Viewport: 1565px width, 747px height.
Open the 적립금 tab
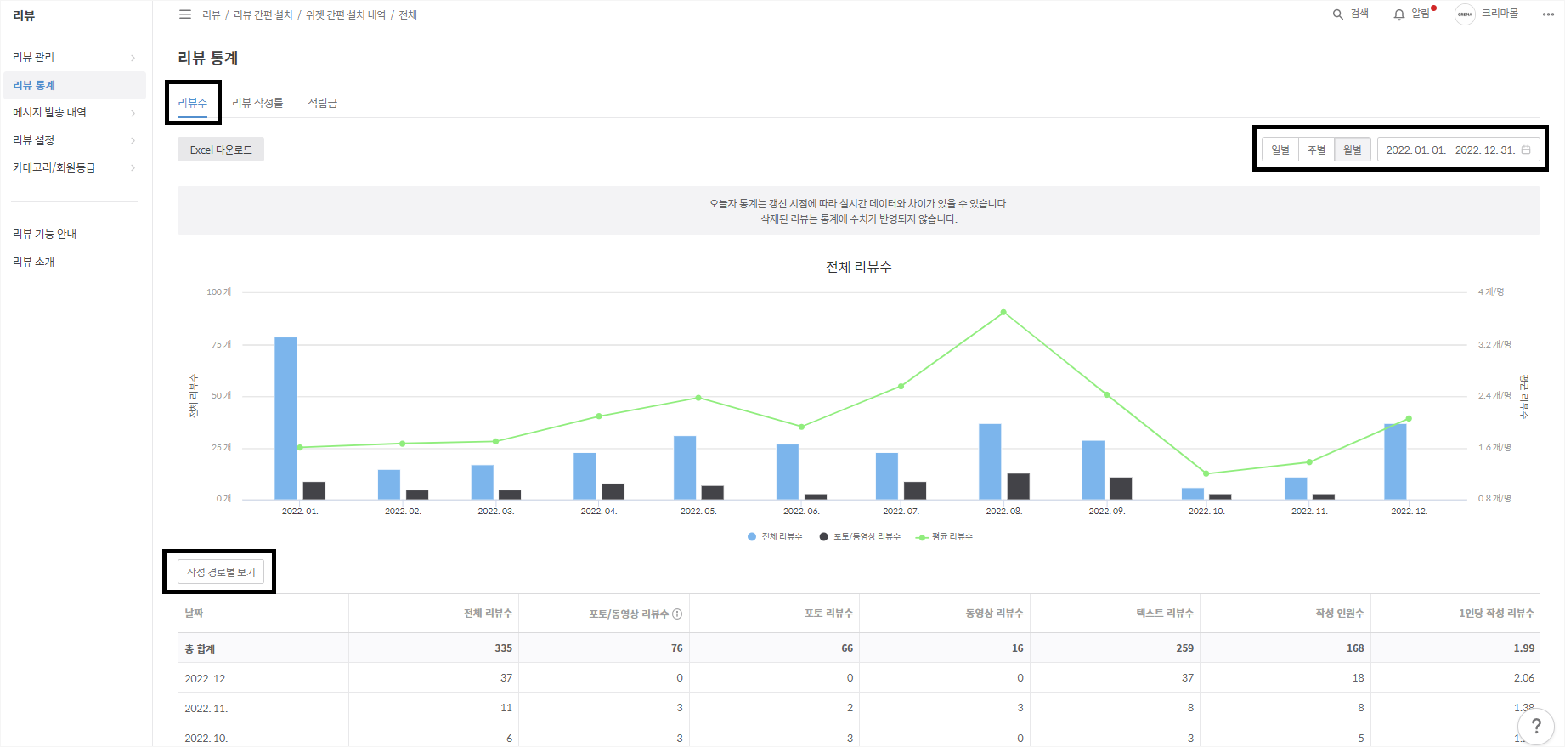click(x=322, y=103)
